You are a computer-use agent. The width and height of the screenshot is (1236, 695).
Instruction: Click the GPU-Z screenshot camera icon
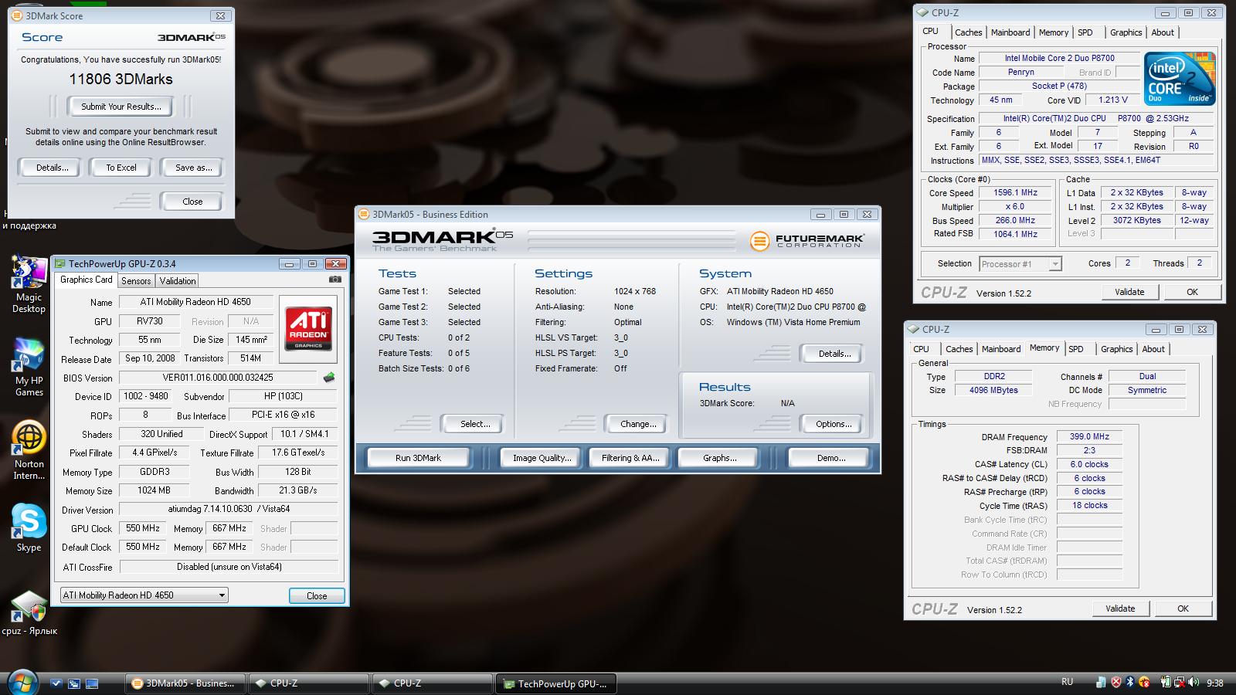334,280
